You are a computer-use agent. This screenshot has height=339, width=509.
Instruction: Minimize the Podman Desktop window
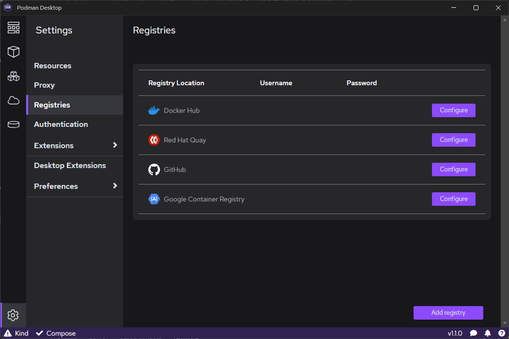(x=453, y=7)
